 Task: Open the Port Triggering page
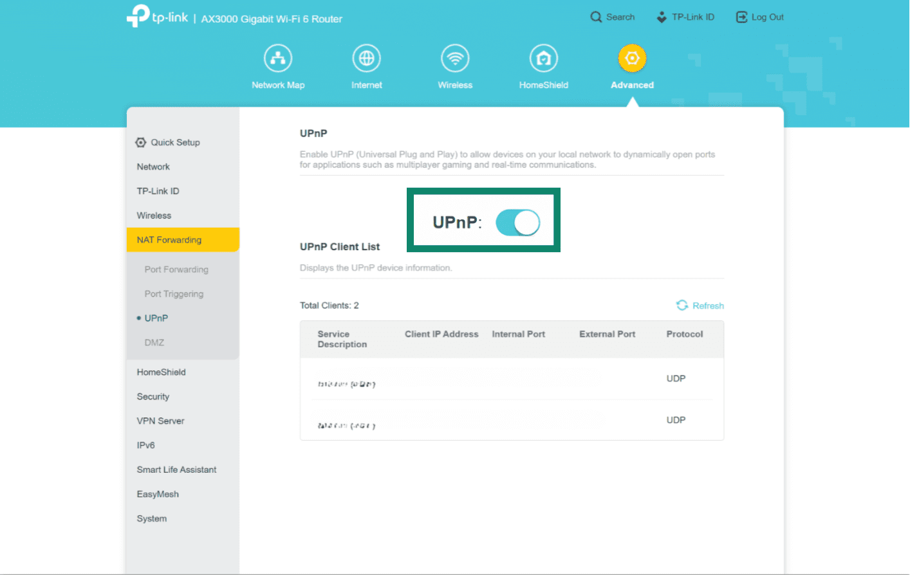(174, 293)
